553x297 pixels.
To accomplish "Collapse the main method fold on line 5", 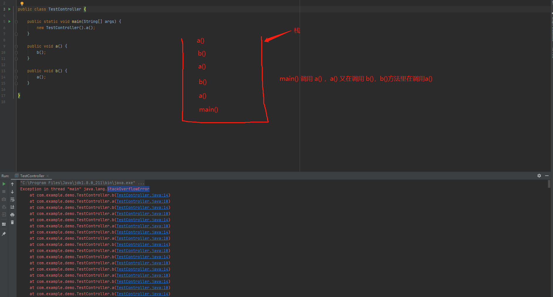I will (x=16, y=22).
